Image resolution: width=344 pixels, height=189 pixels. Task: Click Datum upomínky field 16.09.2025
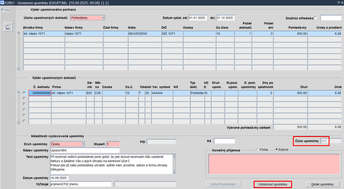click(59, 178)
